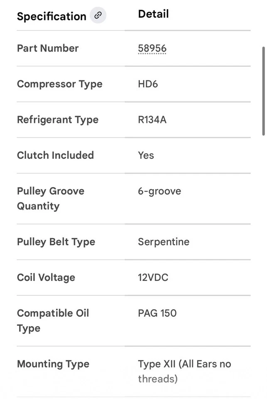Click the Detail column header

[x=153, y=14]
